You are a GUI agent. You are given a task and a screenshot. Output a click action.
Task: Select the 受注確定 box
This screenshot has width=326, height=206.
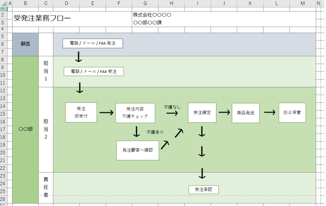tap(202, 112)
